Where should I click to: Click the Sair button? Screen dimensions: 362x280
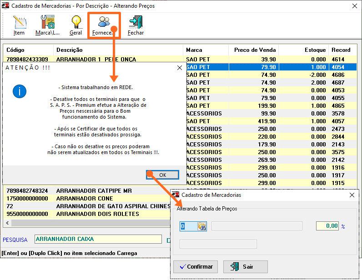coord(246,267)
